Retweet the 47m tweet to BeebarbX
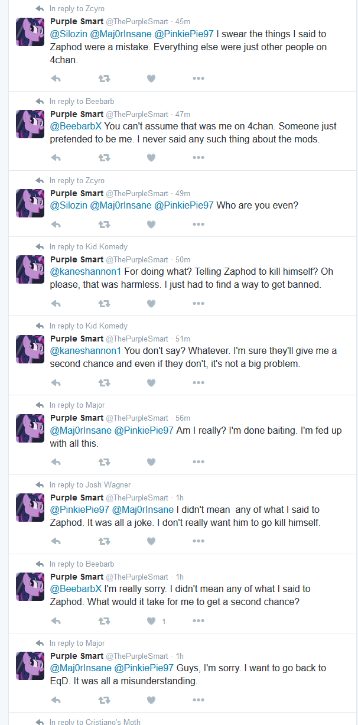The height and width of the screenshot is (725, 358). click(x=104, y=158)
